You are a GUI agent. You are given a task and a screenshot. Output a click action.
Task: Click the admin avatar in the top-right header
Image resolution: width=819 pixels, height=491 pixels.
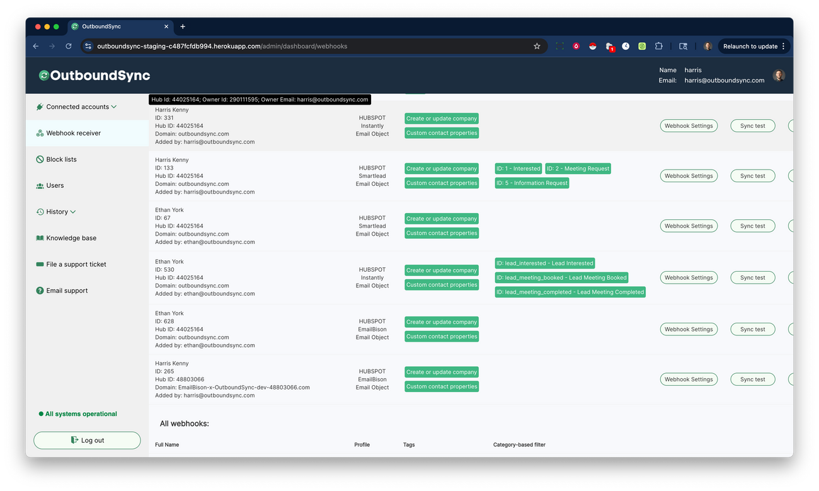(779, 75)
